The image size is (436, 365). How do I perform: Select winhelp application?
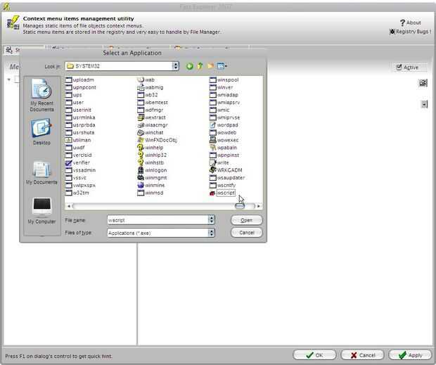150,147
